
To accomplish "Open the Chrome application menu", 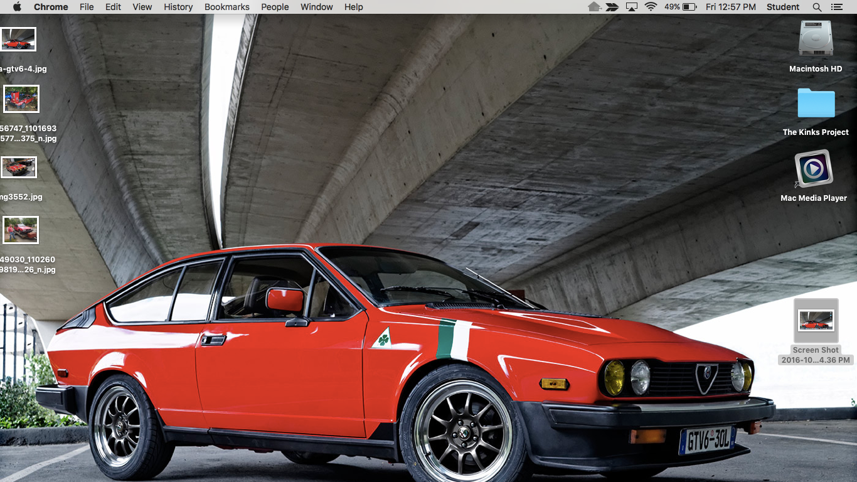I will pyautogui.click(x=51, y=7).
